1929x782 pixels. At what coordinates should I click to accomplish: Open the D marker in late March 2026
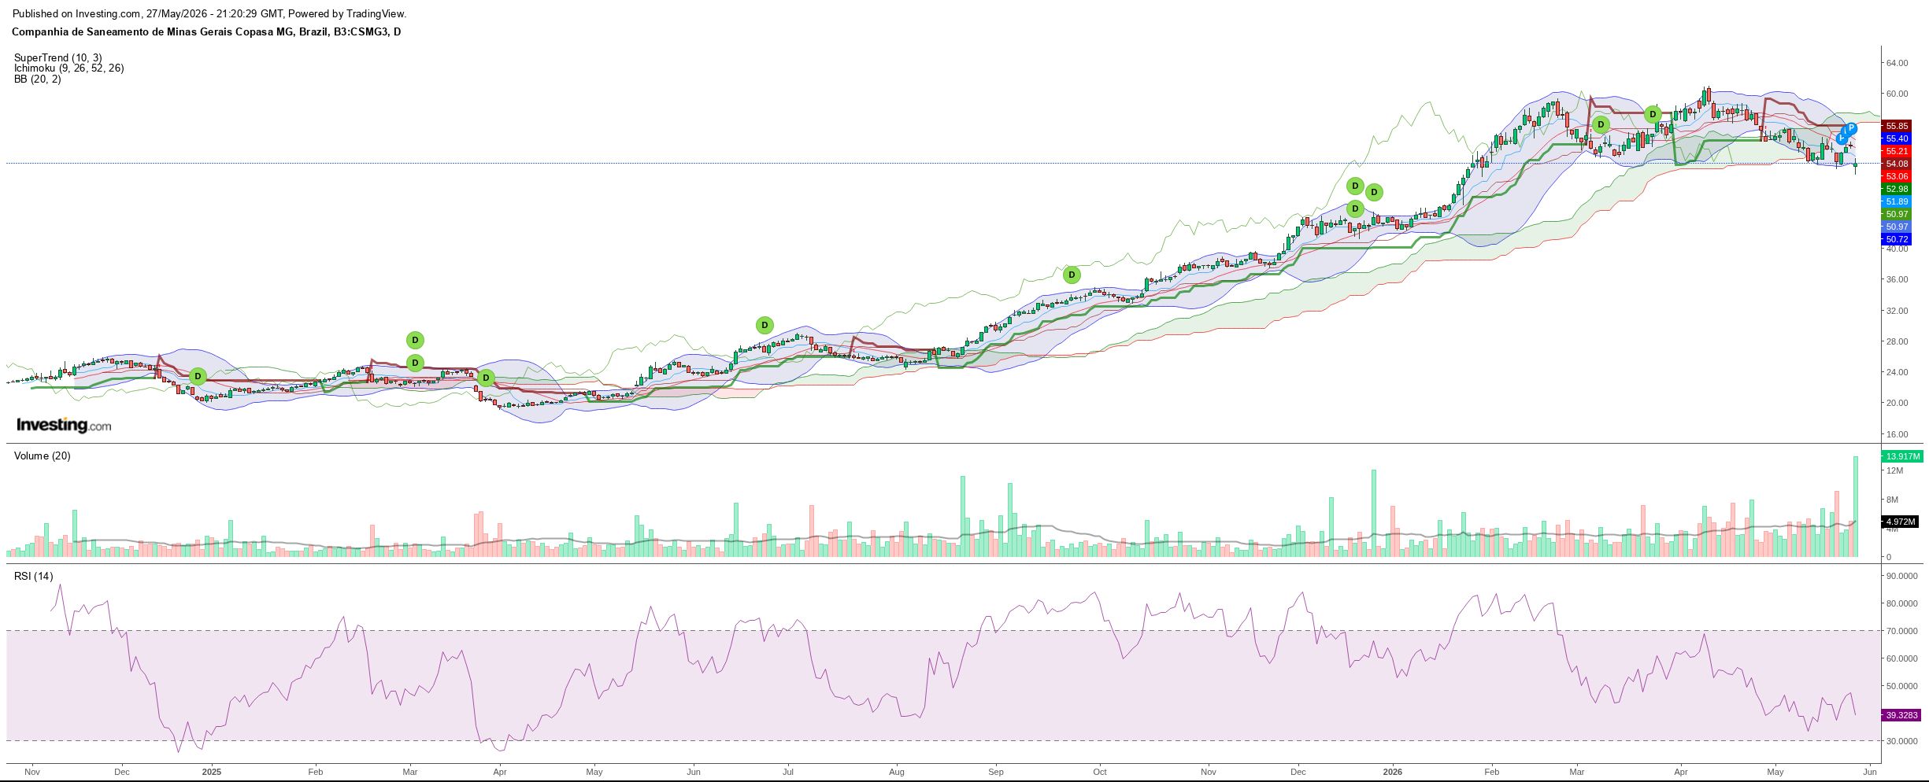click(1653, 114)
